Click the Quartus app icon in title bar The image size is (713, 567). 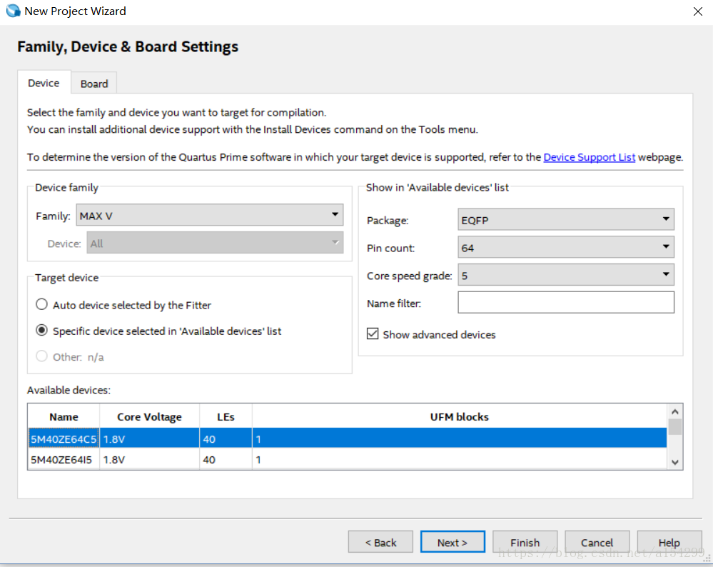(x=13, y=11)
